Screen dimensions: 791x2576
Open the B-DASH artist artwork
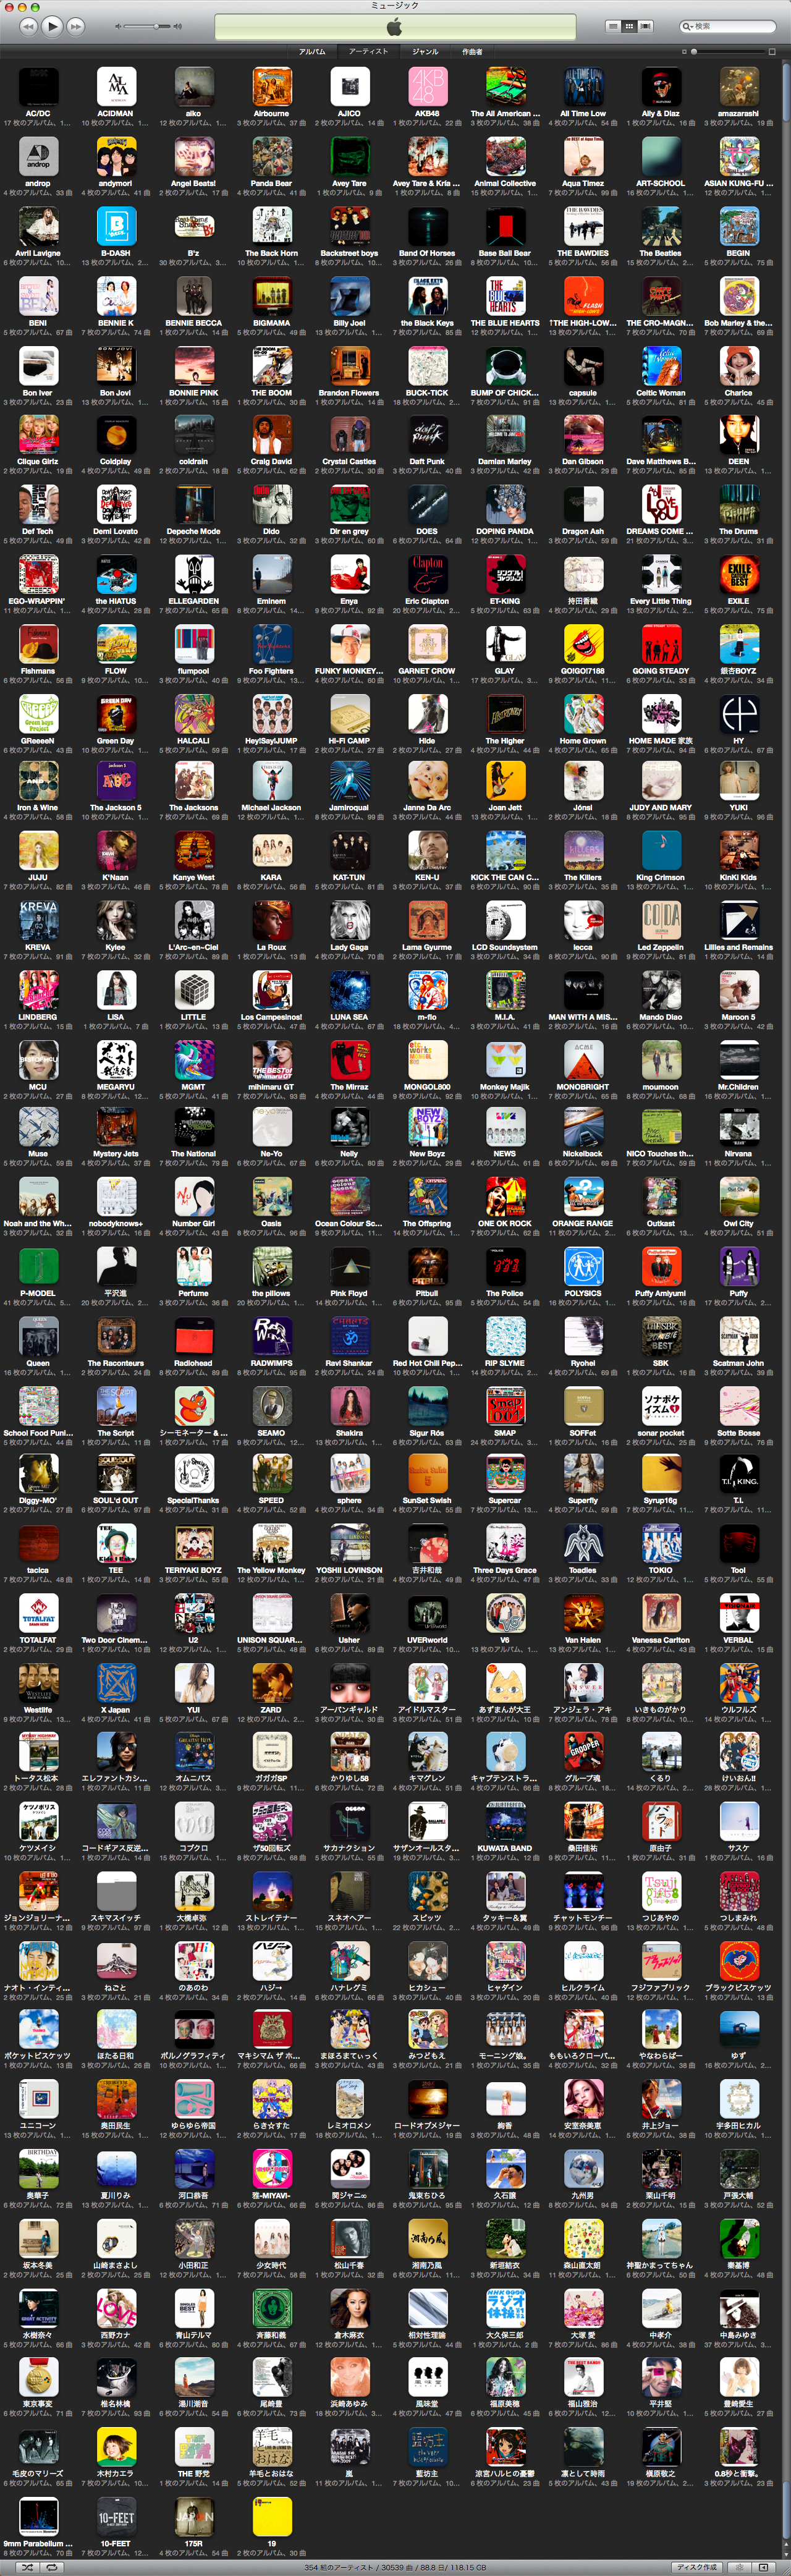116,227
